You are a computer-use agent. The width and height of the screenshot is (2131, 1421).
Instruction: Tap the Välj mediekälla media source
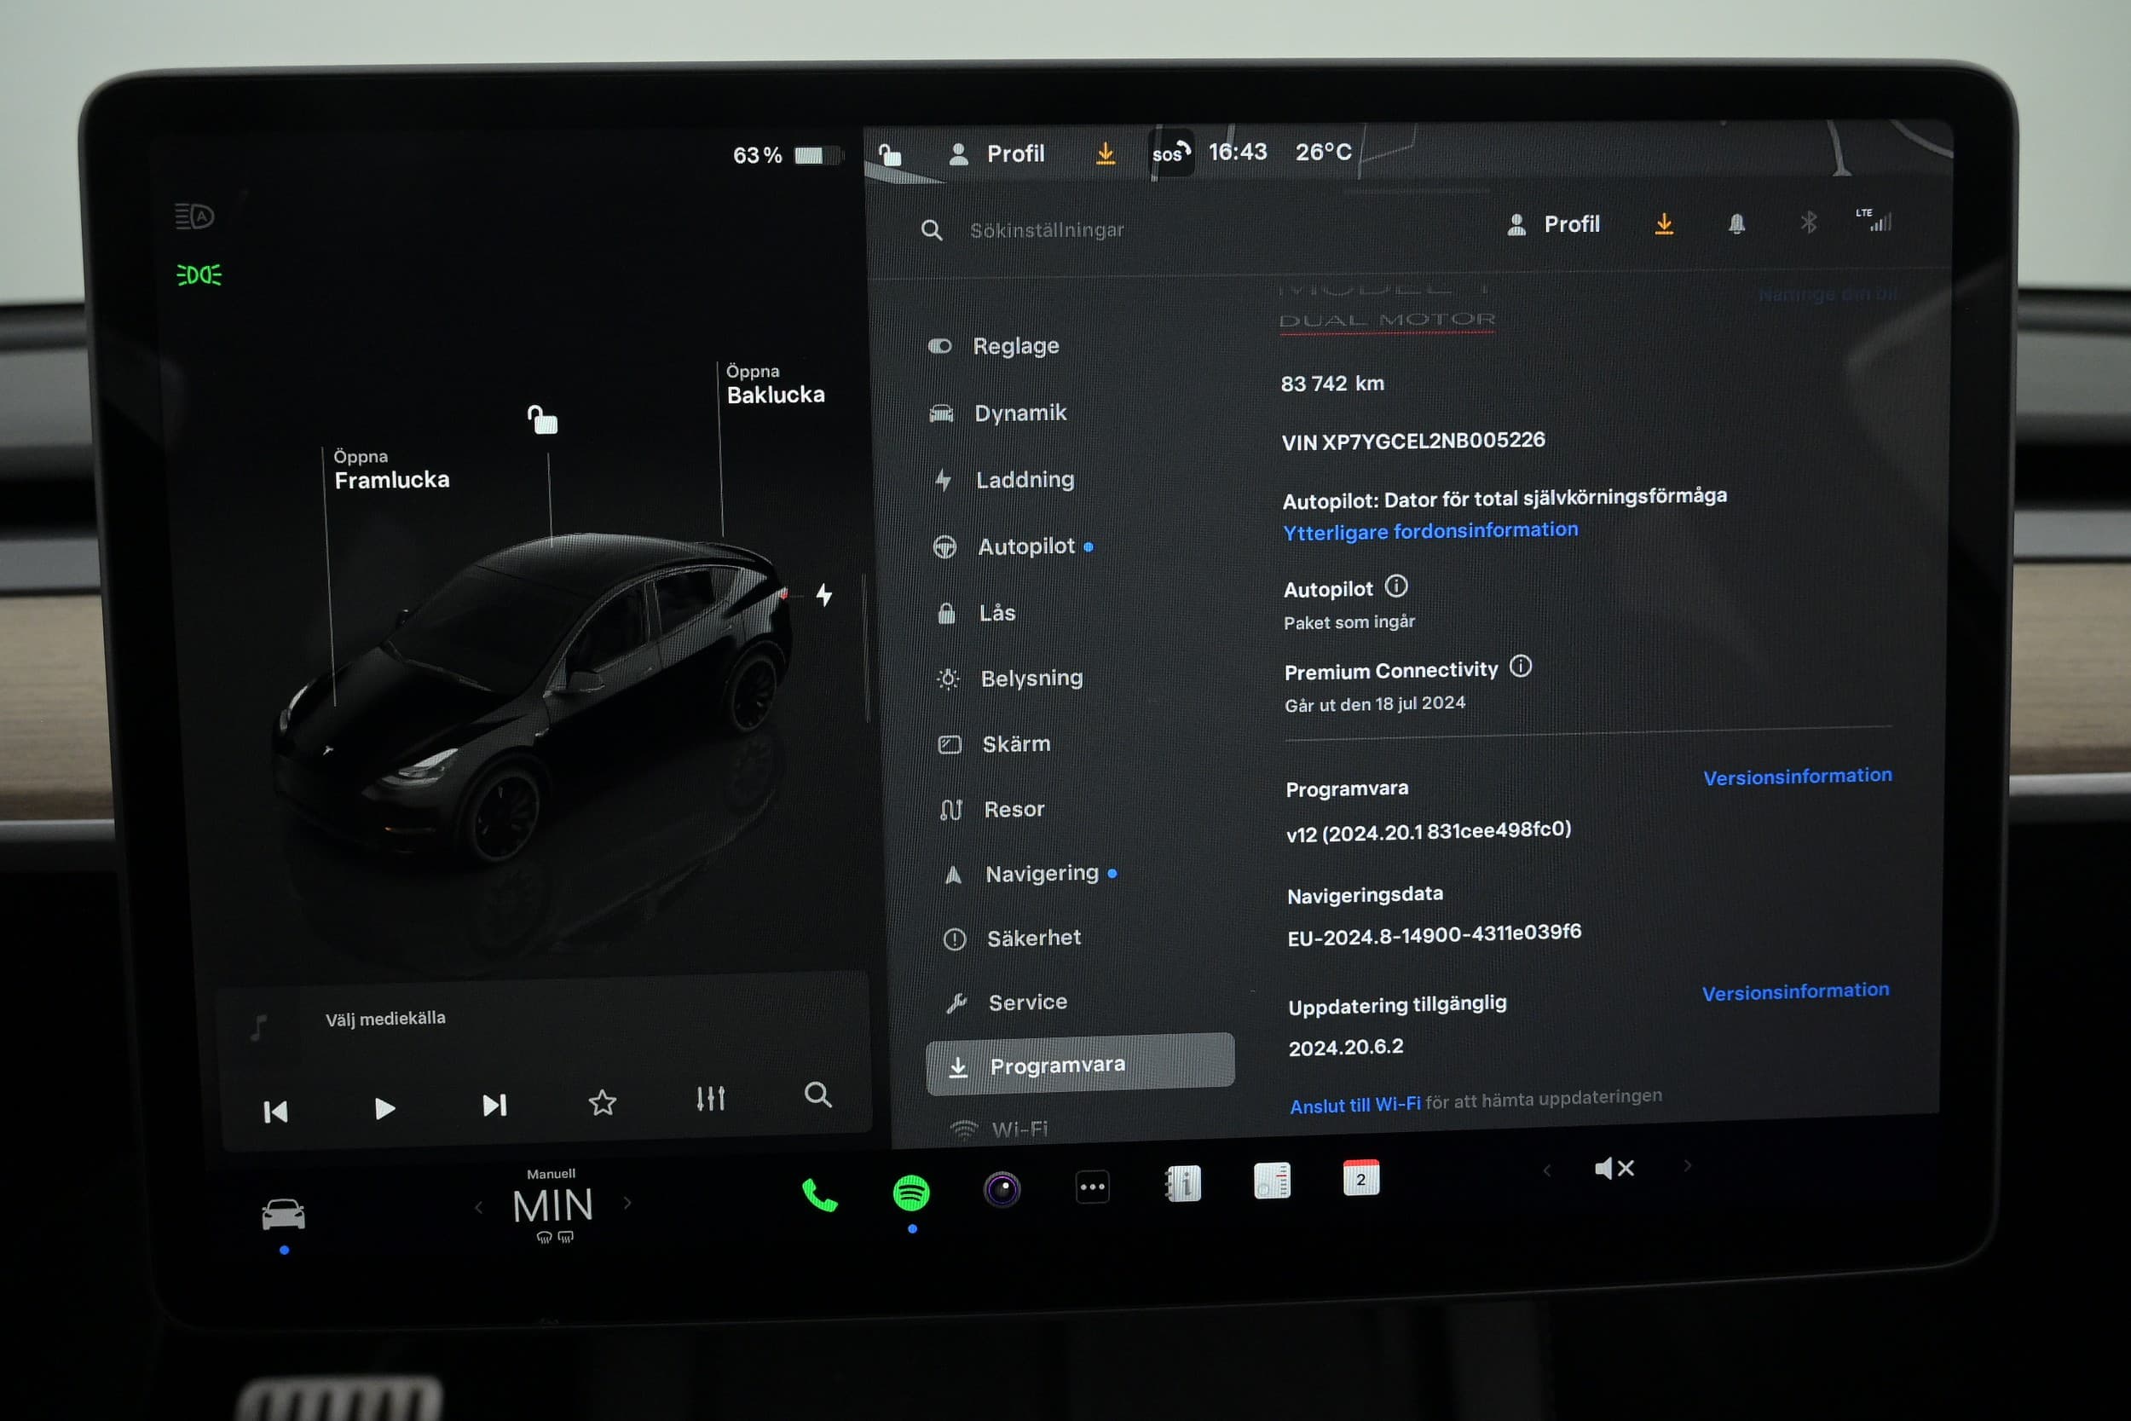(x=385, y=1019)
